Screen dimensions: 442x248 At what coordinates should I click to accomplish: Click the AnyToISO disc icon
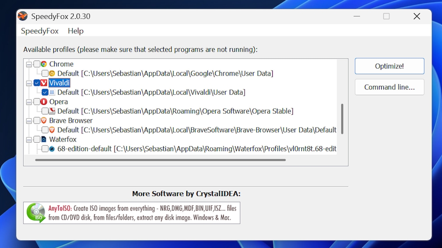pyautogui.click(x=36, y=213)
